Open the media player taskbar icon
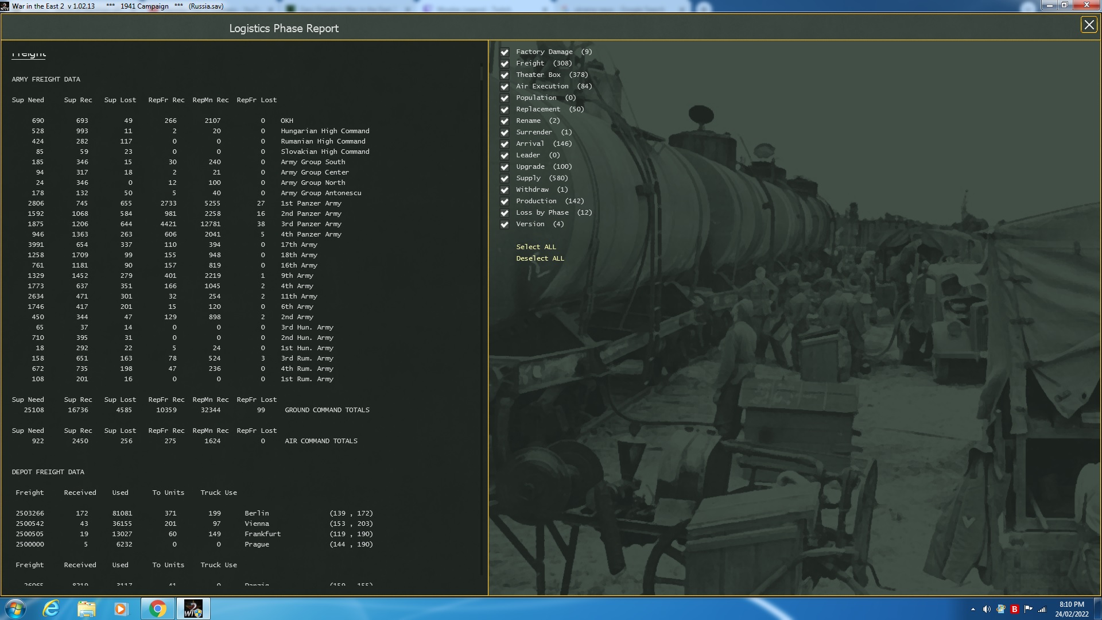This screenshot has width=1102, height=620. 121,609
